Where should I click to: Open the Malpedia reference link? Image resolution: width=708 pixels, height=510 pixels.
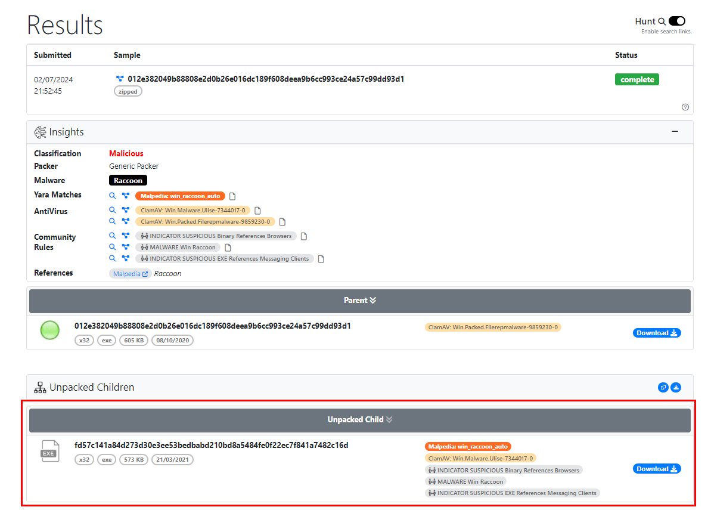[x=130, y=274]
